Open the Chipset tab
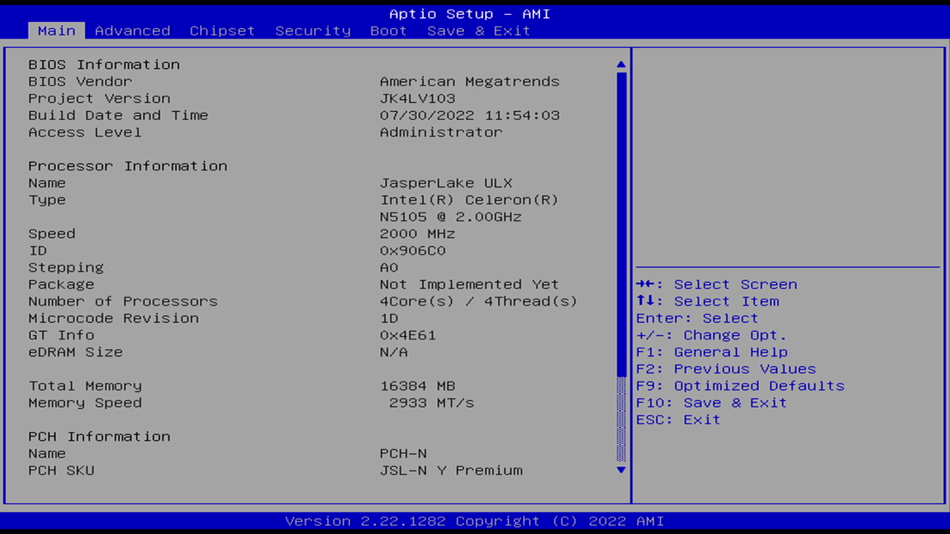This screenshot has width=950, height=534. pyautogui.click(x=222, y=31)
